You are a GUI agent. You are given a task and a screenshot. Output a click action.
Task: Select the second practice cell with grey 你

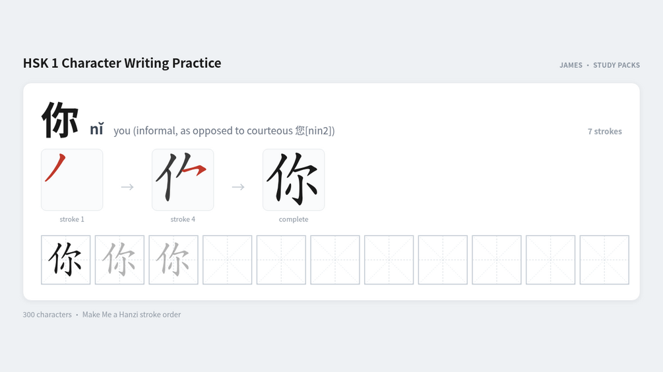(x=119, y=260)
